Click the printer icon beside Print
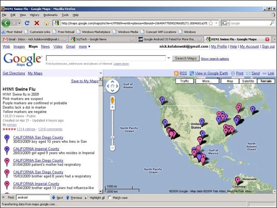Image resolution: width=277 pixels, height=208 pixels. (x=233, y=73)
